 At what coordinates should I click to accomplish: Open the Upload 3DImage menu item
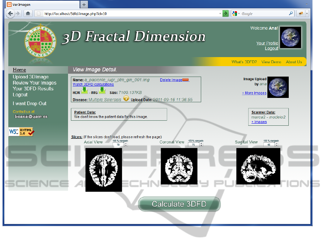(30, 77)
